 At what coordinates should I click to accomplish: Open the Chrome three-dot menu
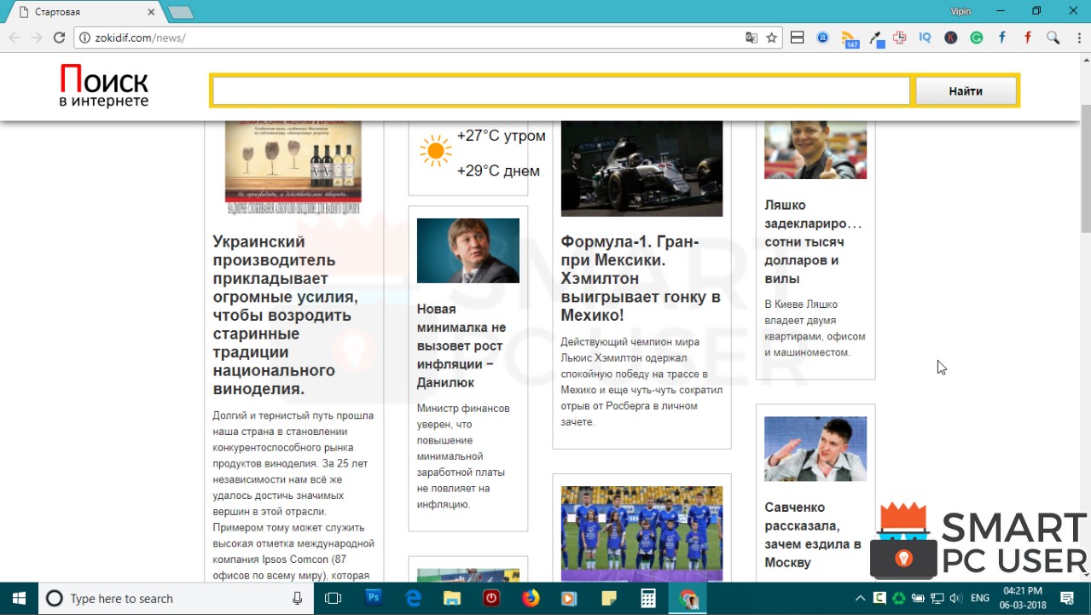[1078, 38]
